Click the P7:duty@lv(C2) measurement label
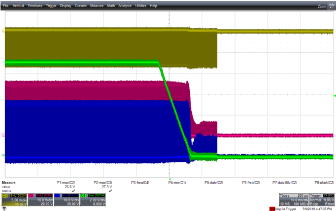Screen dimensions: 336x211 point(285,183)
